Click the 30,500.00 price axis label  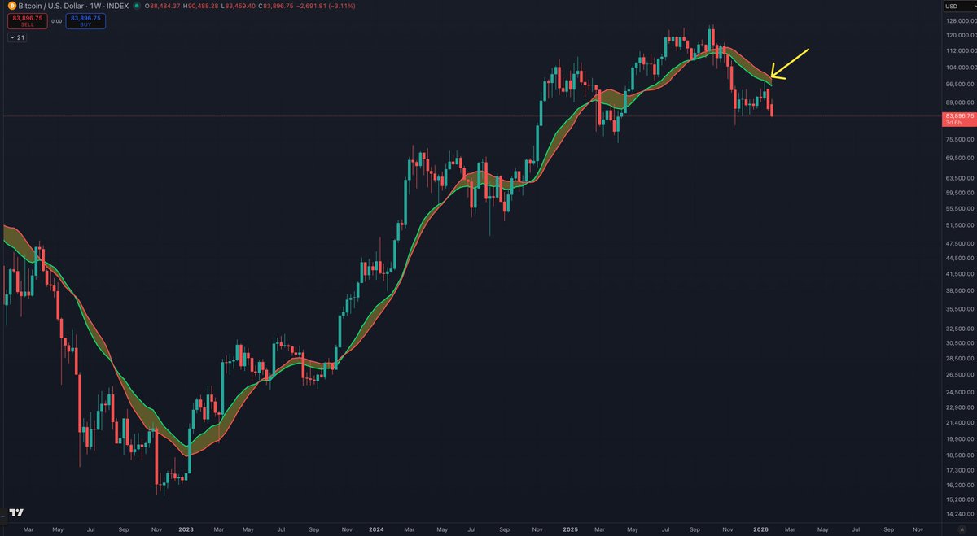(x=958, y=343)
